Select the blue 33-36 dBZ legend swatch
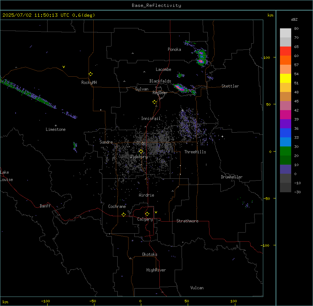The image size is (313, 306). point(285,133)
